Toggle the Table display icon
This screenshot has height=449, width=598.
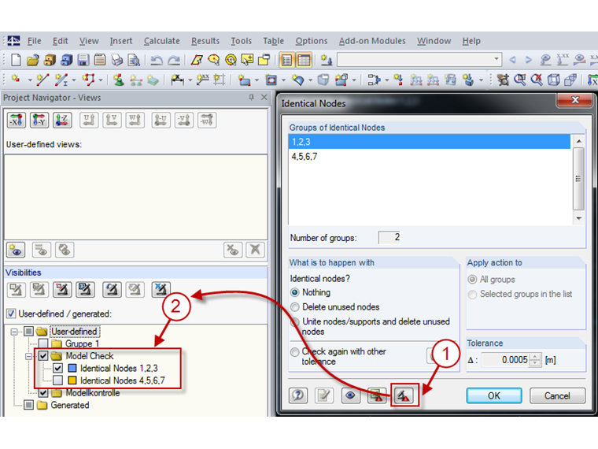pos(304,60)
